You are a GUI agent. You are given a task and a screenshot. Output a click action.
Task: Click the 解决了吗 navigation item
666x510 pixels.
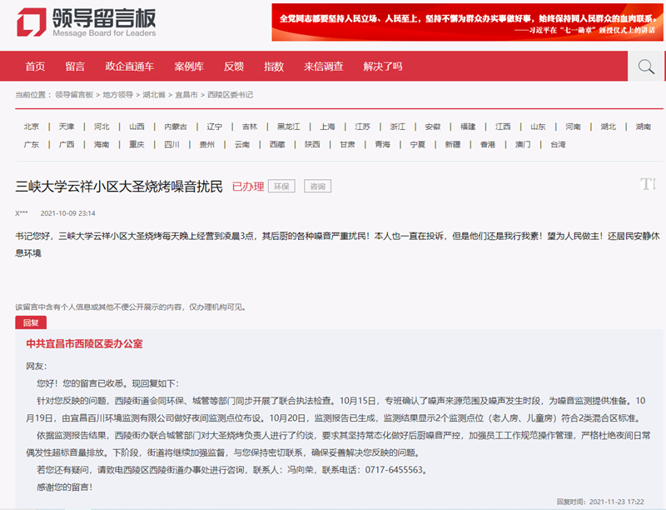pyautogui.click(x=383, y=67)
